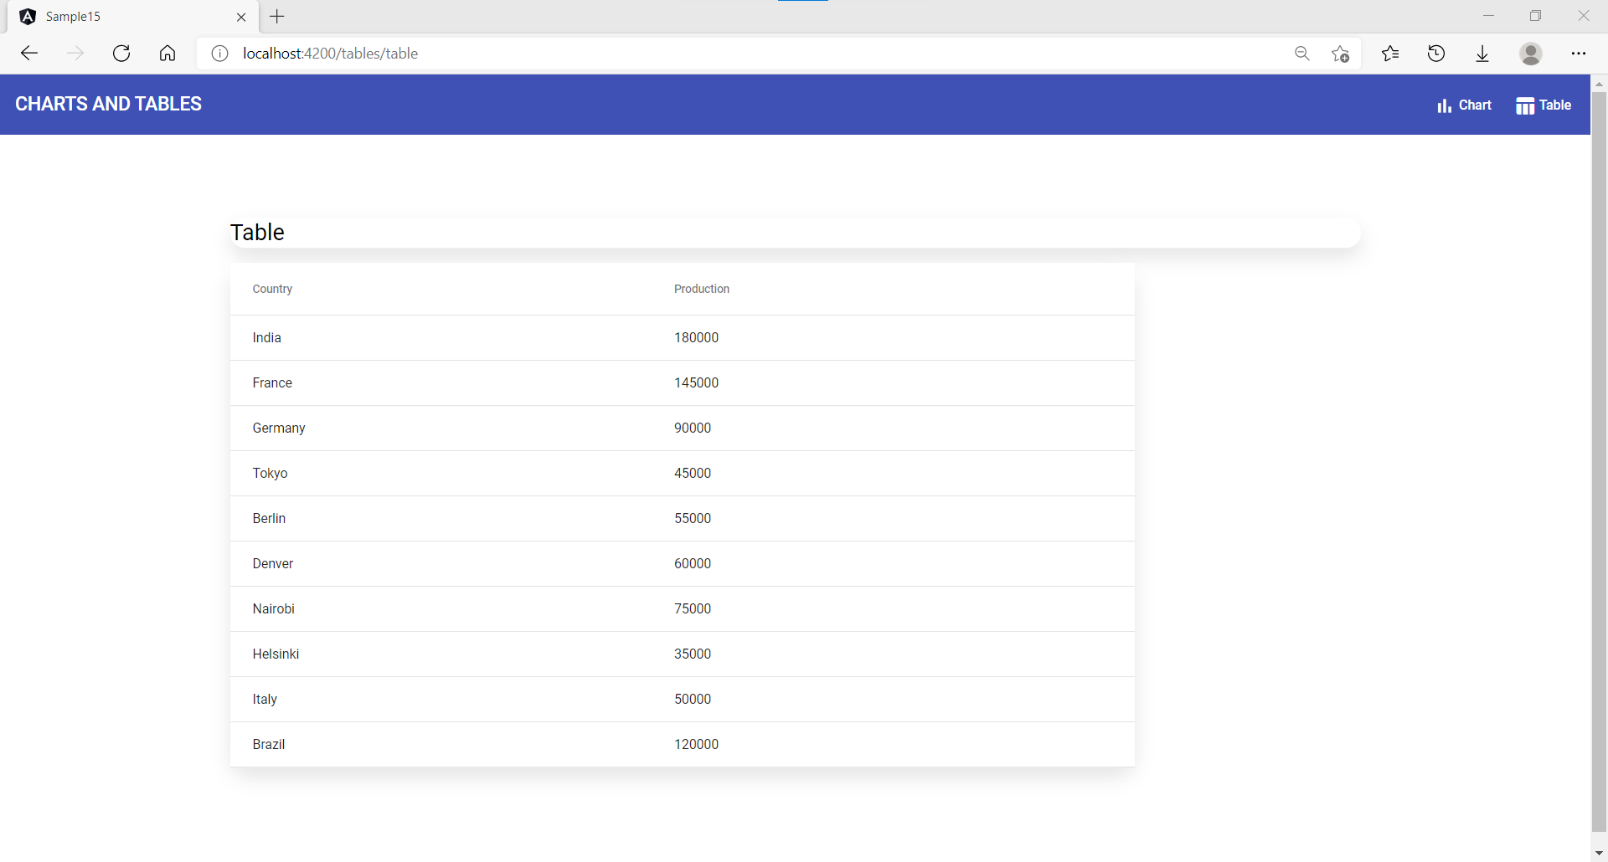Open browsing history icon
Viewport: 1608px width, 862px height.
click(x=1435, y=53)
